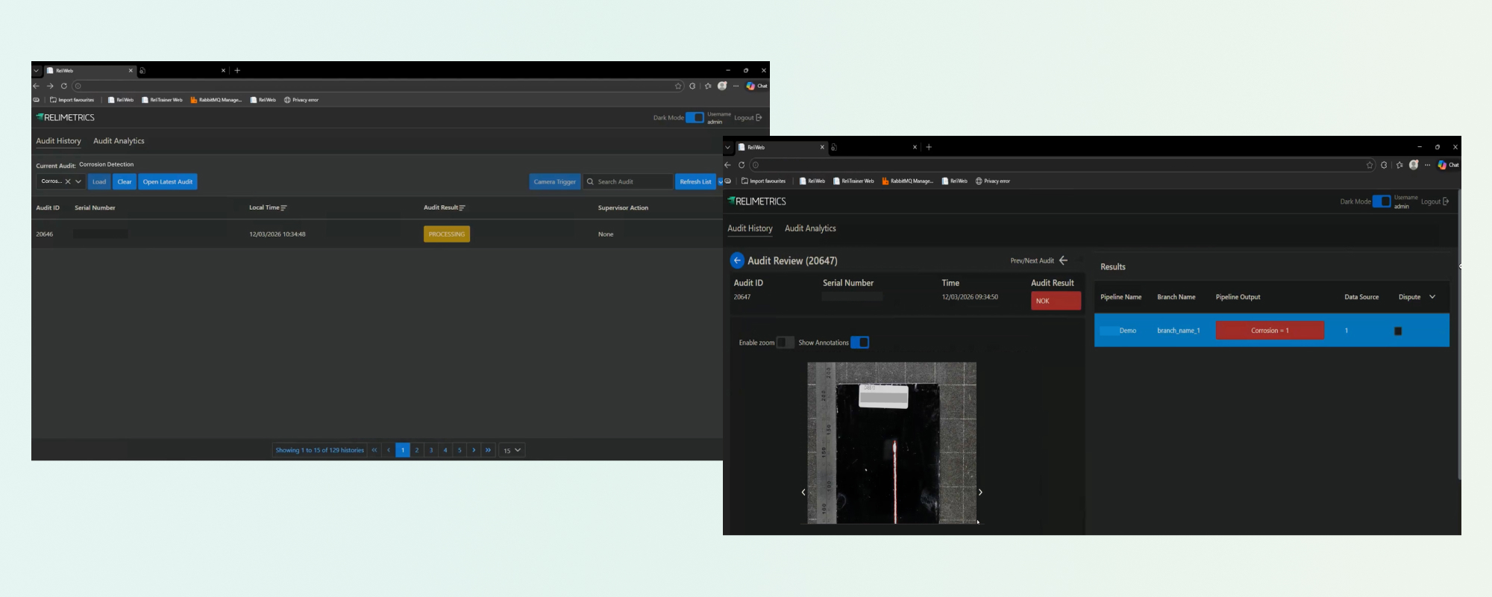1492x597 pixels.
Task: Jump to first page of audit histories
Action: (x=374, y=450)
